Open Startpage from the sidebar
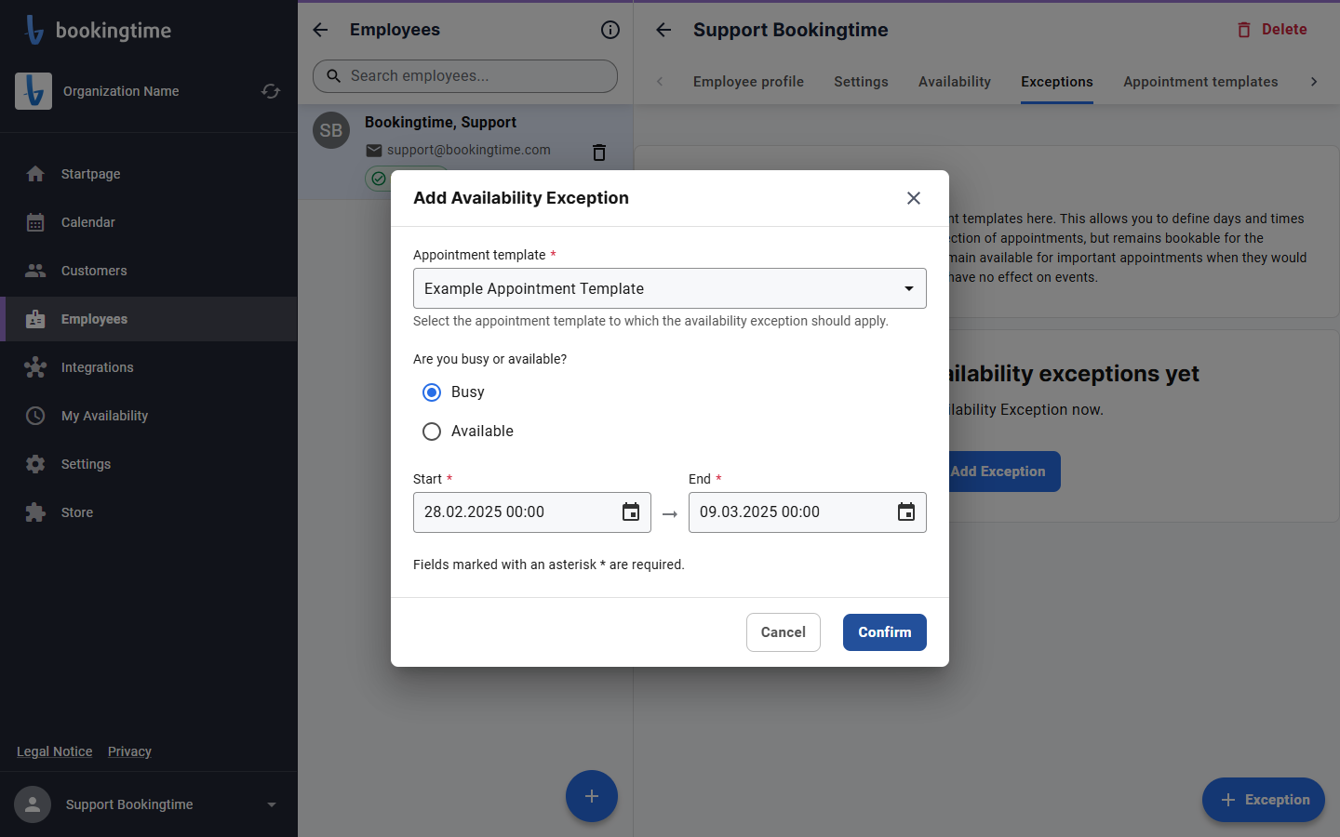 tap(149, 174)
